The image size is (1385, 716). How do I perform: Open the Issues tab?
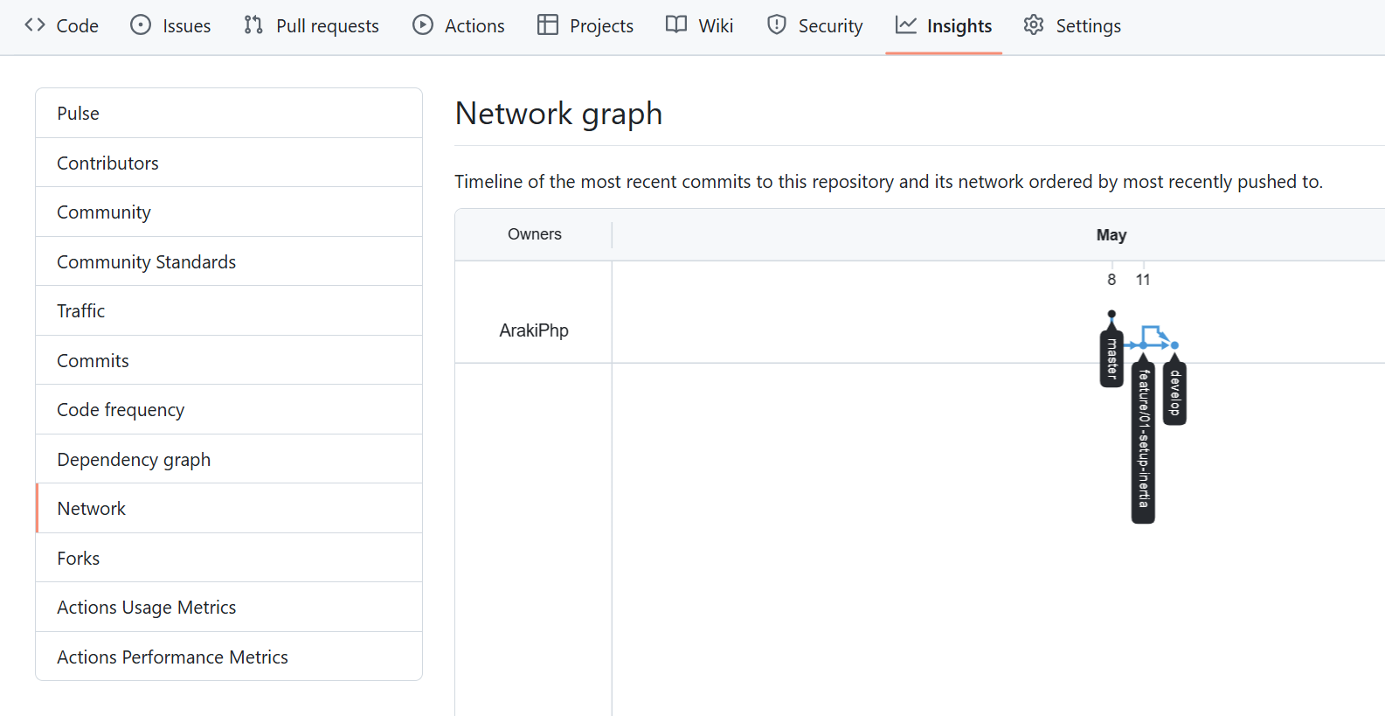pos(170,26)
